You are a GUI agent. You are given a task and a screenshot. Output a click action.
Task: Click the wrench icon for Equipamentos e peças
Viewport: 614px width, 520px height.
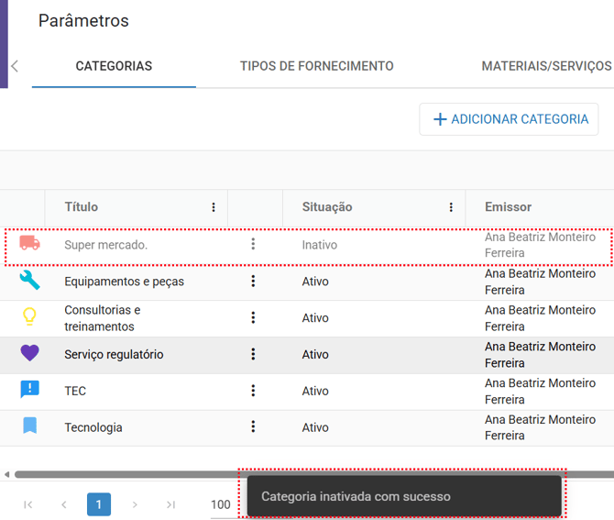click(29, 281)
